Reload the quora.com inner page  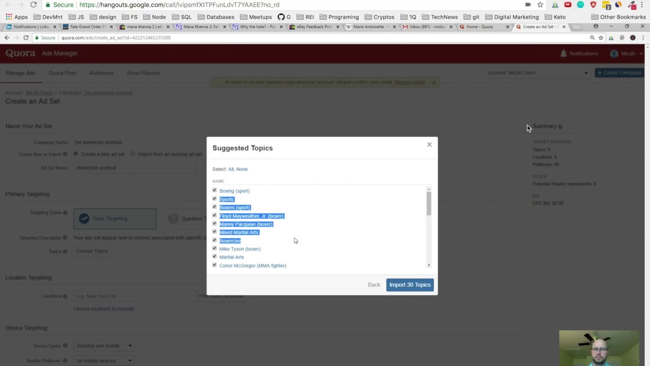click(26, 38)
